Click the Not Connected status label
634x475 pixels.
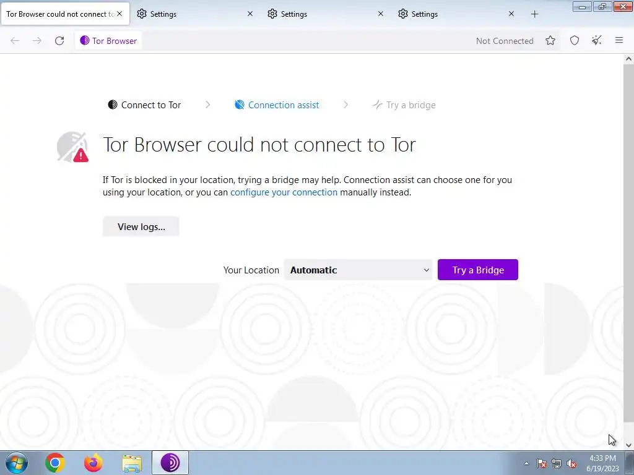505,41
